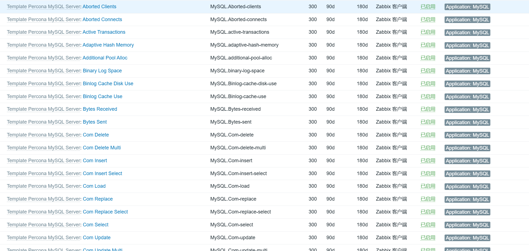The image size is (529, 251).
Task: Disable the Com Replace item via 已启用
Action: pyautogui.click(x=428, y=199)
